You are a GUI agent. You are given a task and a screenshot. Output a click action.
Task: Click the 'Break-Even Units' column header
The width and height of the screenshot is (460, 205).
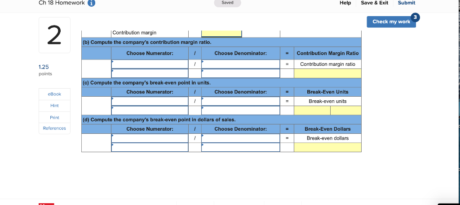(x=327, y=92)
